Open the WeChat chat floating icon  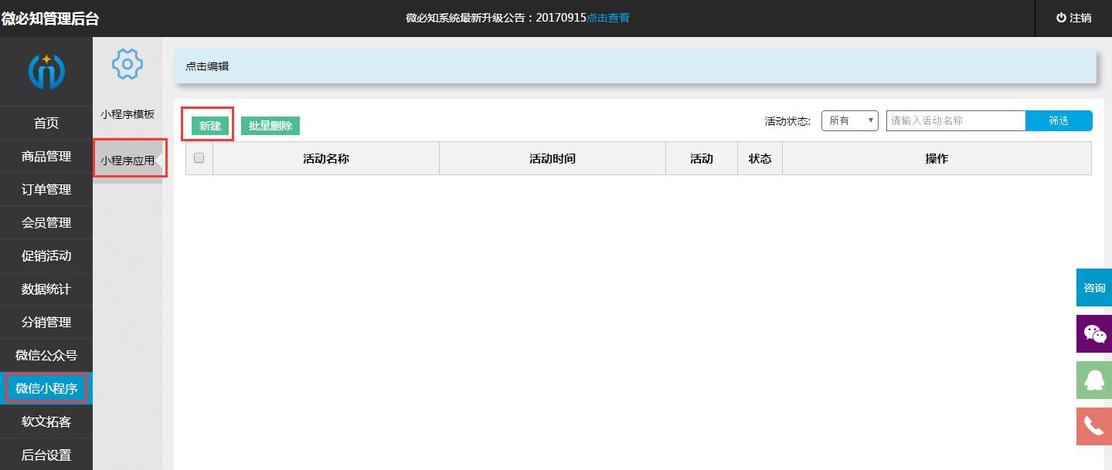click(1094, 334)
